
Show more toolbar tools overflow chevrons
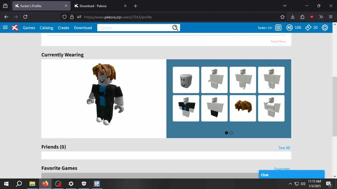(321, 17)
